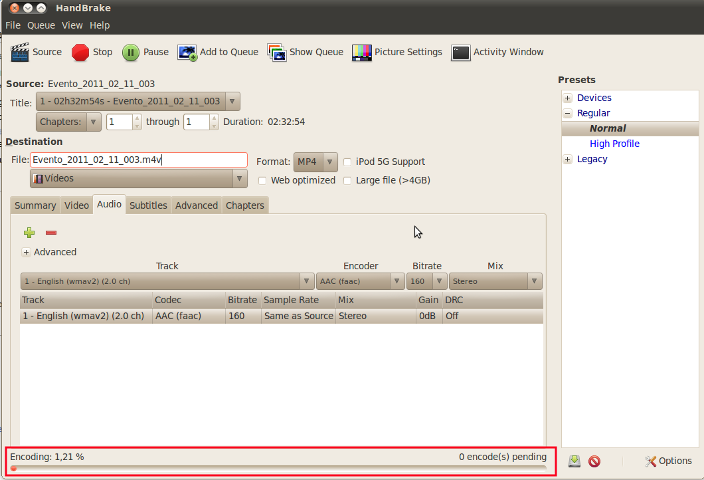Enable the Large file (>4GB) checkbox

(347, 181)
